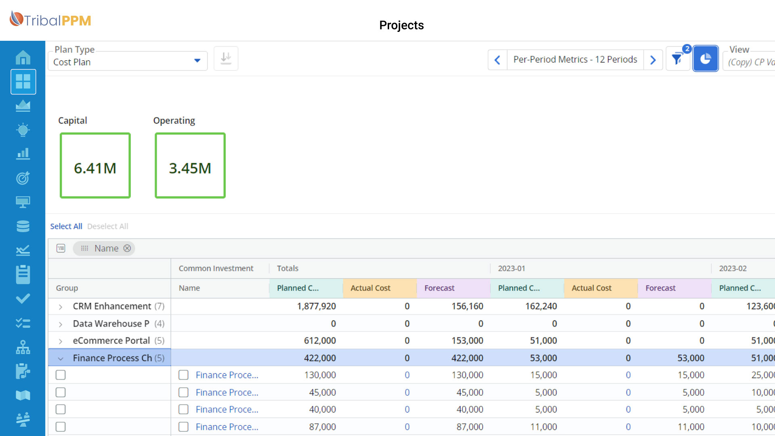The height and width of the screenshot is (436, 775).
Task: Expand the CRM Enhancement group
Action: click(61, 307)
